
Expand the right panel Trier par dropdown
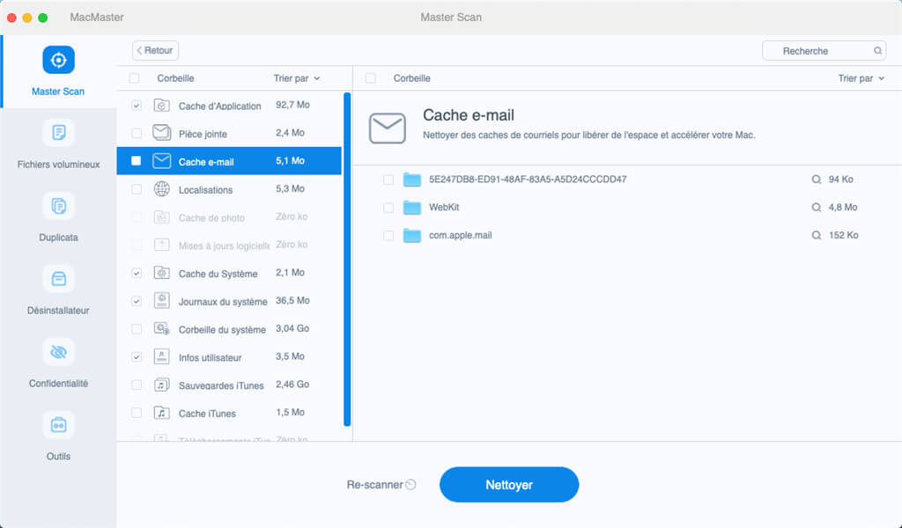point(861,78)
